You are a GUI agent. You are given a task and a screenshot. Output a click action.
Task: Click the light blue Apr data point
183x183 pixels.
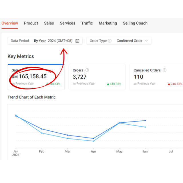[94, 141]
